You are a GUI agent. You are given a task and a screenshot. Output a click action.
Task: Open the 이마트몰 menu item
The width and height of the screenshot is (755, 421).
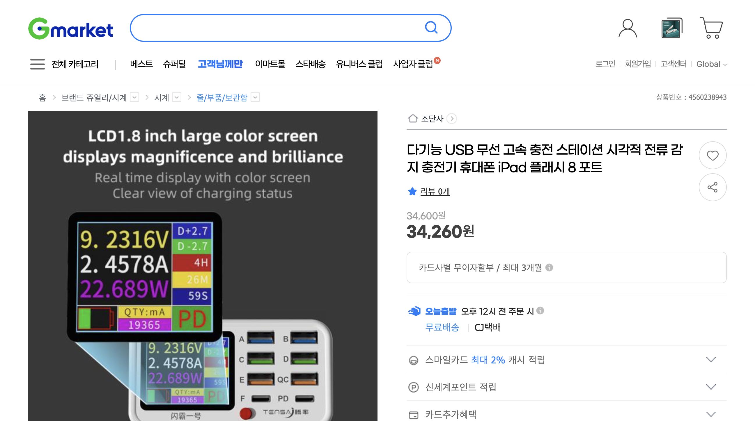click(x=270, y=64)
